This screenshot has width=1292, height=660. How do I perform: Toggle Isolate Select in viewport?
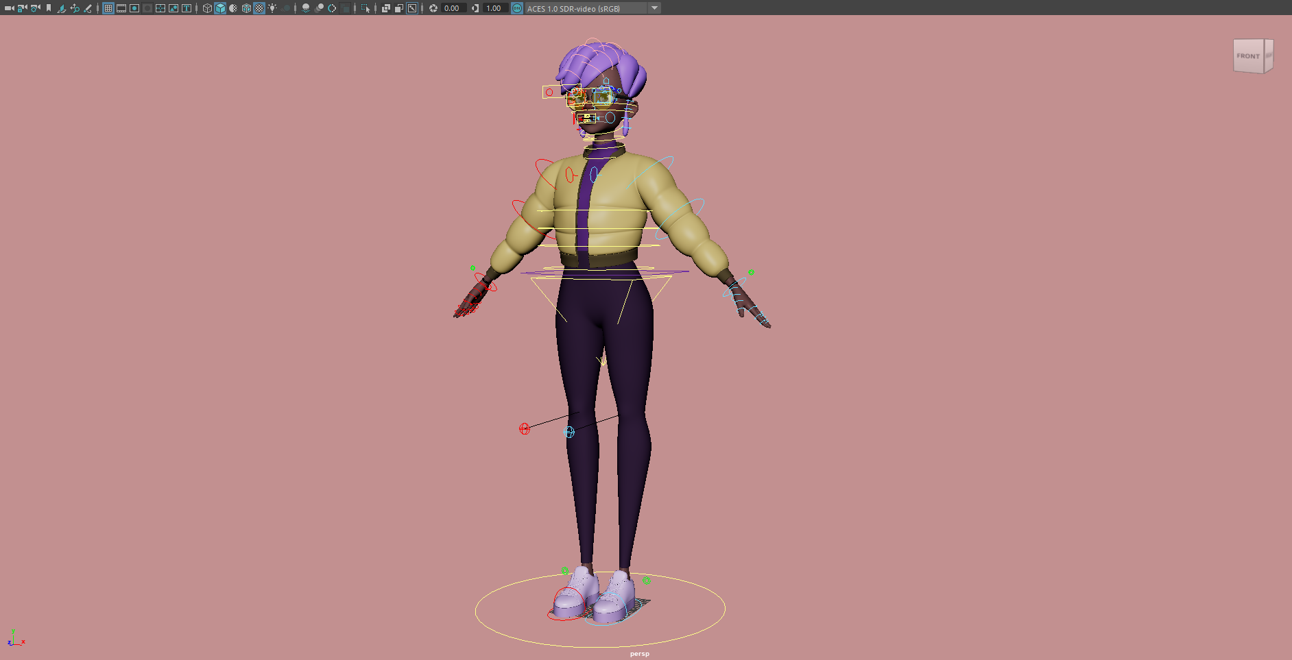[366, 8]
